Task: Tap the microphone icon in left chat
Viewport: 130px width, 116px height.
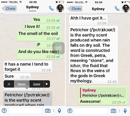Action: click(x=59, y=111)
